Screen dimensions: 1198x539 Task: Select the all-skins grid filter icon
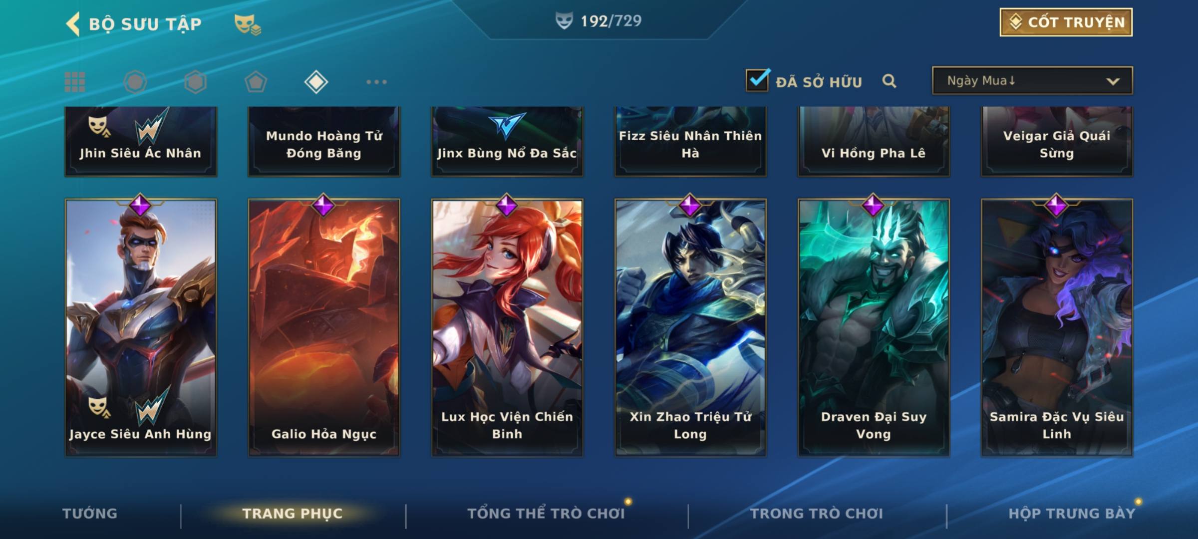point(75,82)
